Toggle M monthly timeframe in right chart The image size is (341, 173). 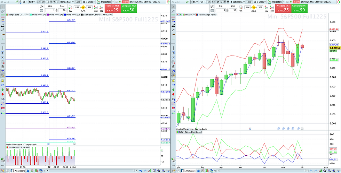(x=228, y=2)
